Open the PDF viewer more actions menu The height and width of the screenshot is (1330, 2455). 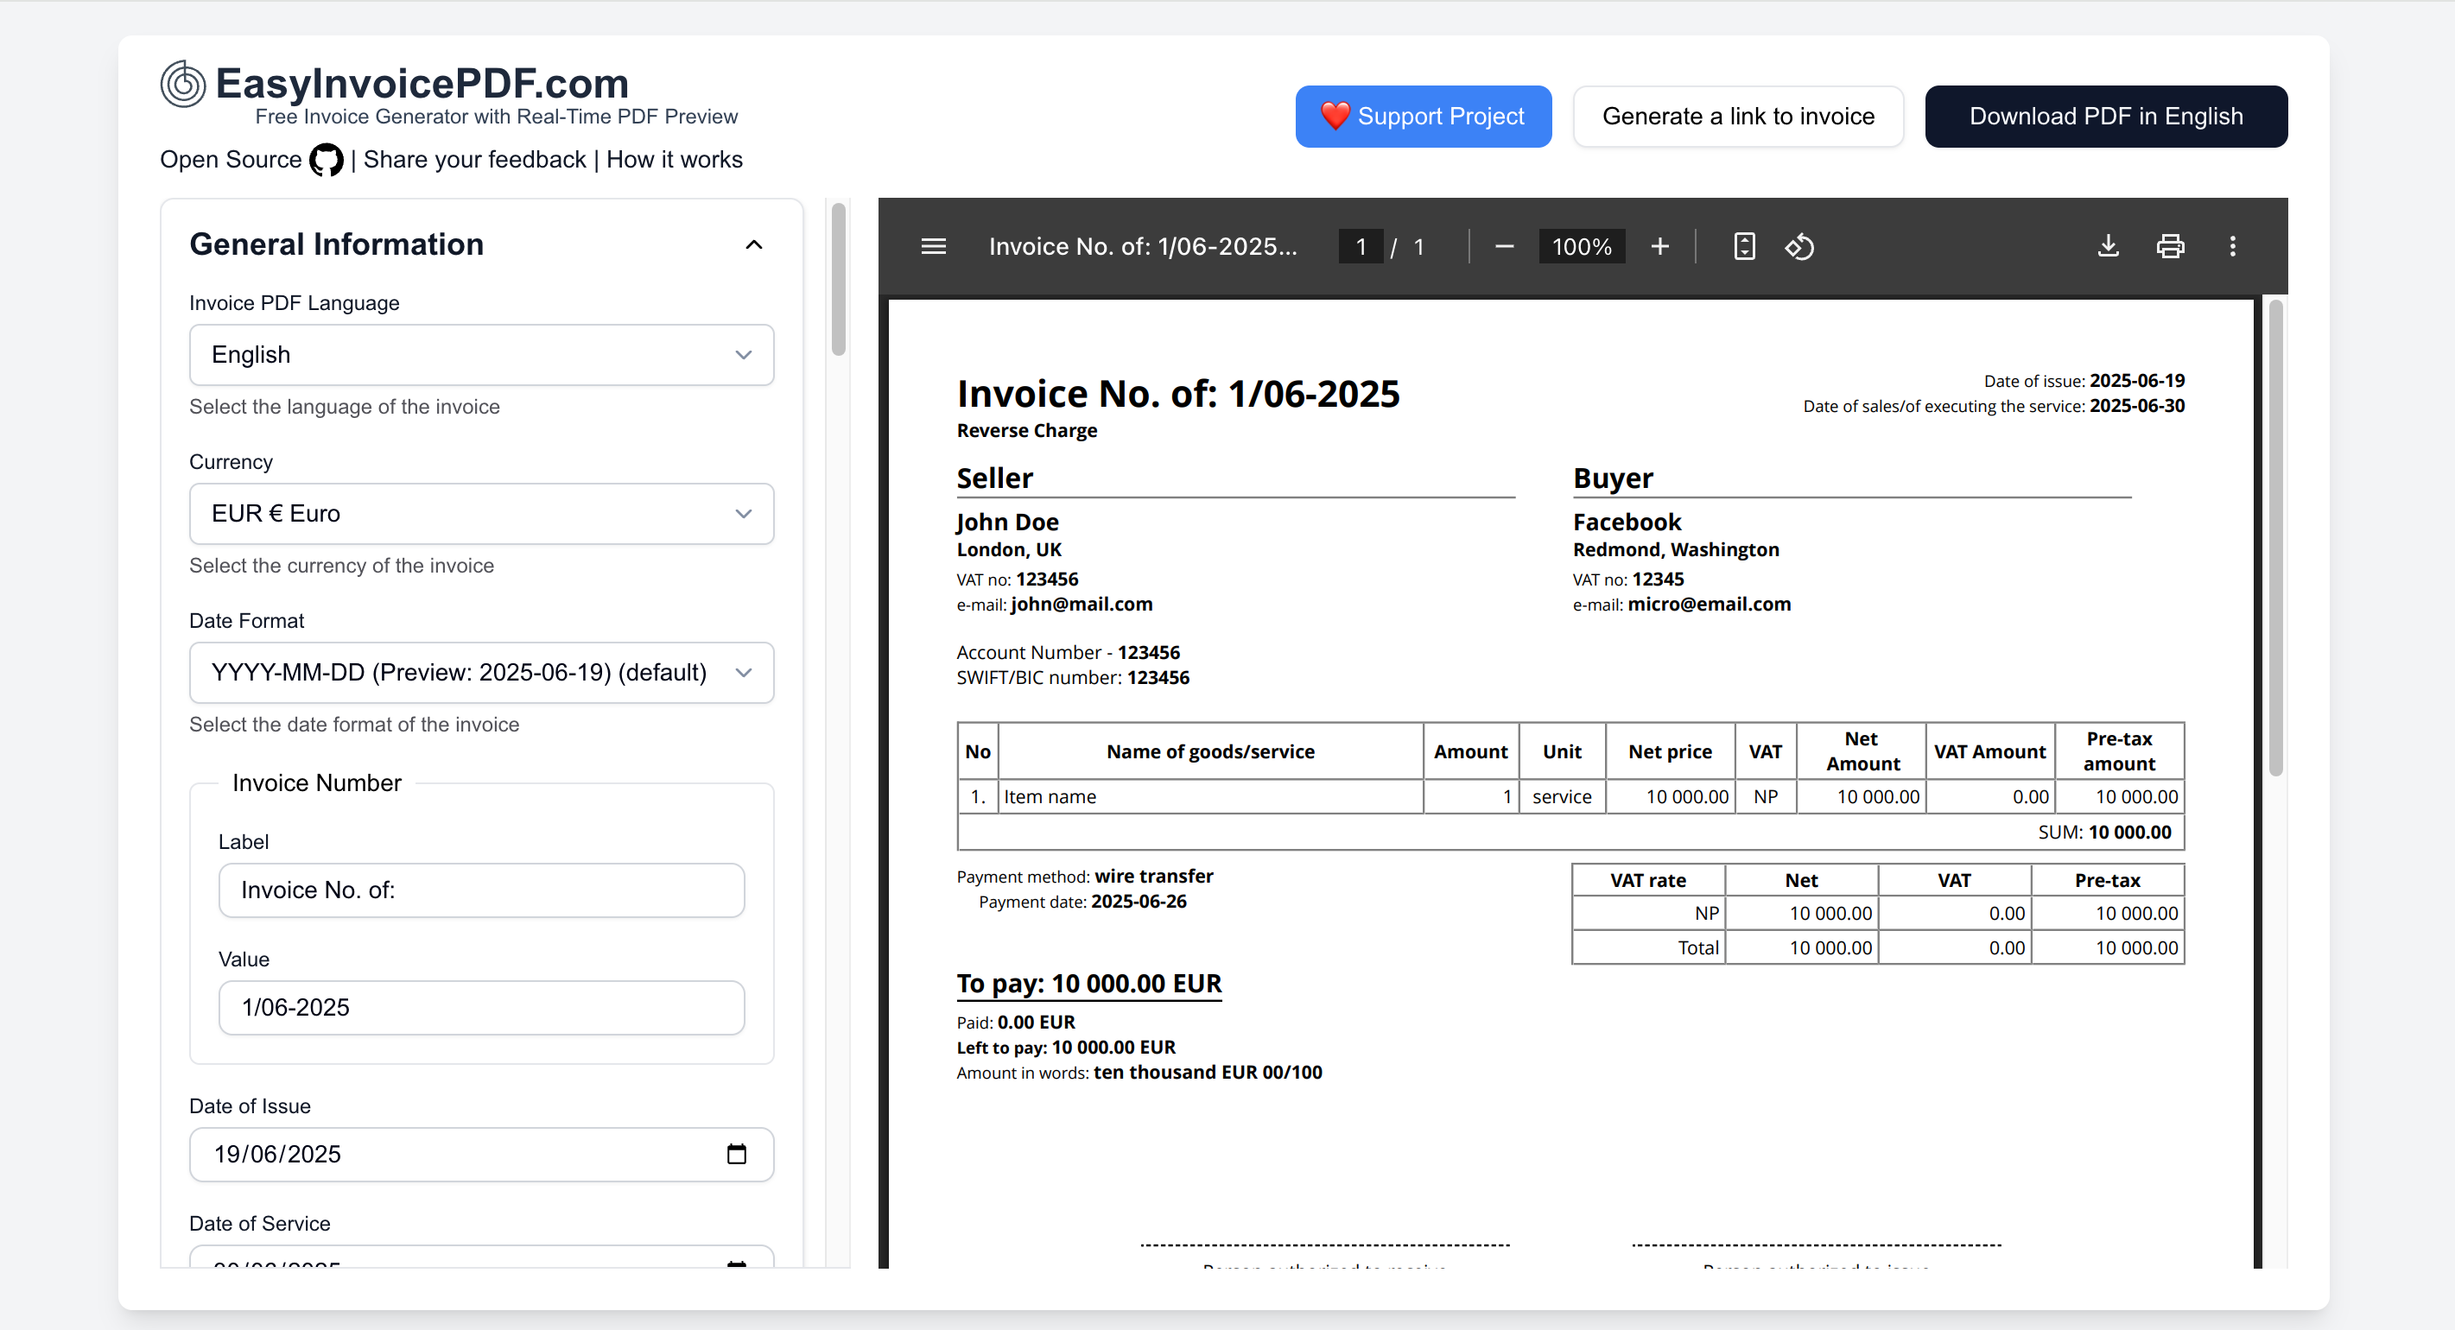coord(2232,247)
